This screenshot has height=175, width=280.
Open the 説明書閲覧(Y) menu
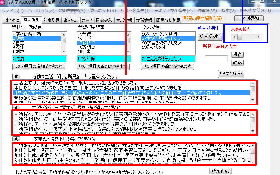click(72, 11)
